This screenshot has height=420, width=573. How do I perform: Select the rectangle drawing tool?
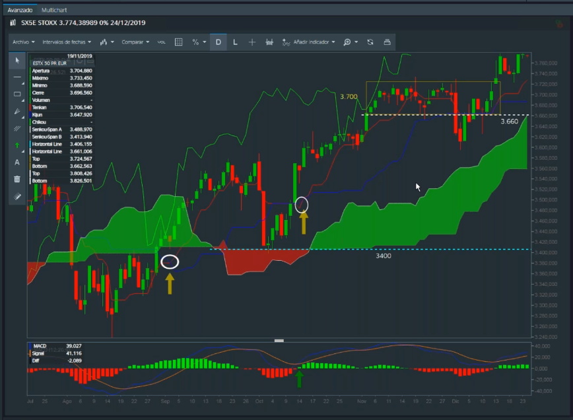click(x=17, y=94)
